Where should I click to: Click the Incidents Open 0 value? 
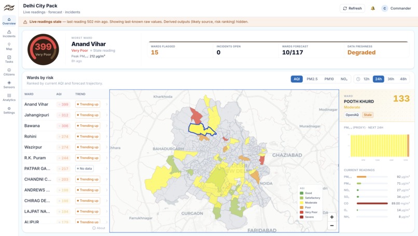(218, 52)
